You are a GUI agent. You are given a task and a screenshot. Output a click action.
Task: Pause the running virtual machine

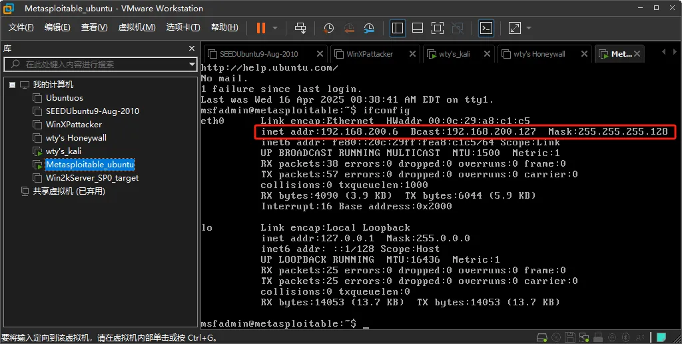click(261, 28)
